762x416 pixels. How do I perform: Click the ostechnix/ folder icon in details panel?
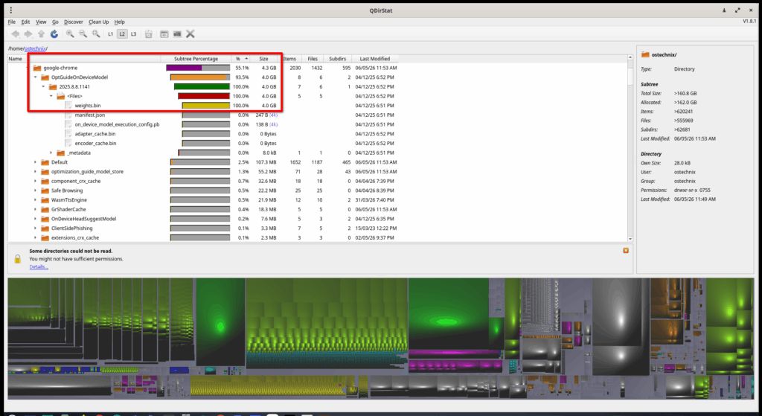coord(645,55)
